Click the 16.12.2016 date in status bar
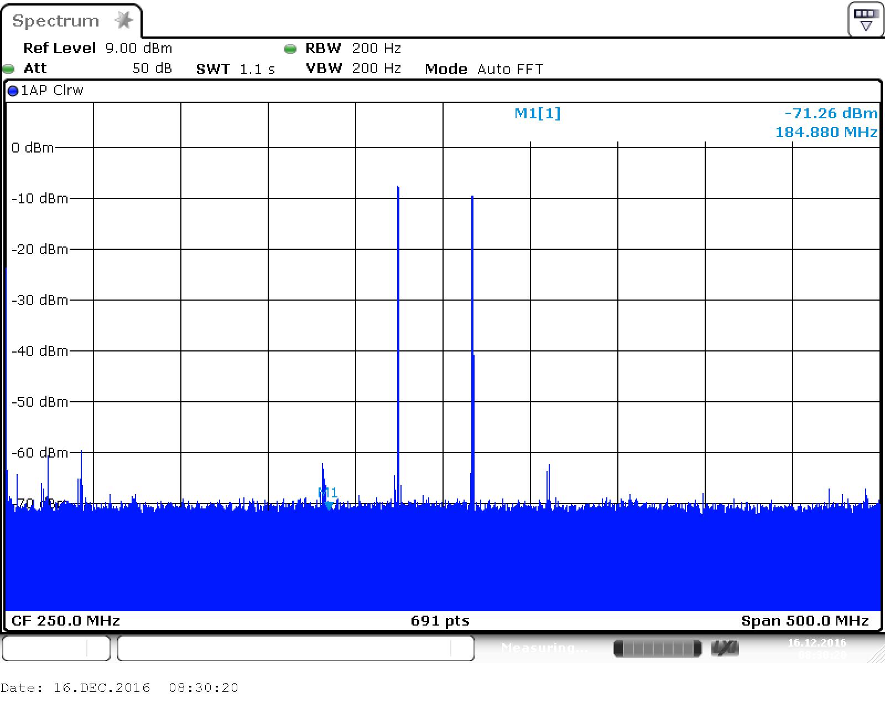Image resolution: width=885 pixels, height=714 pixels. pyautogui.click(x=817, y=643)
